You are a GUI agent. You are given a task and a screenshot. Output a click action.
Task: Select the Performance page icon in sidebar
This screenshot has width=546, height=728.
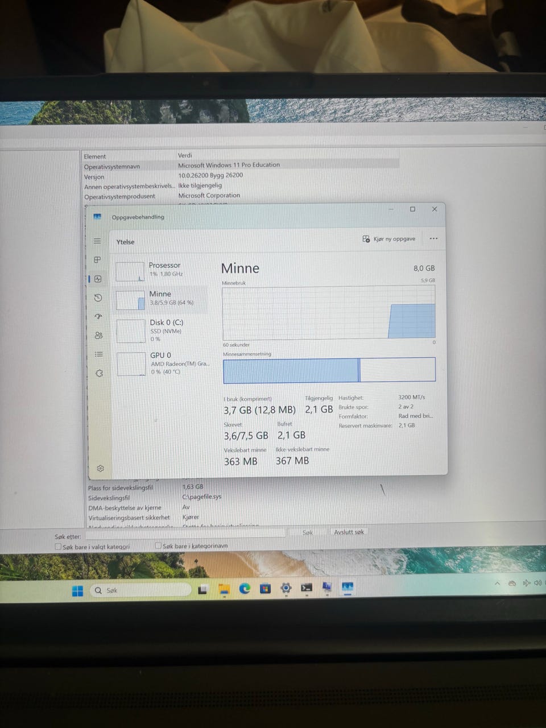98,279
